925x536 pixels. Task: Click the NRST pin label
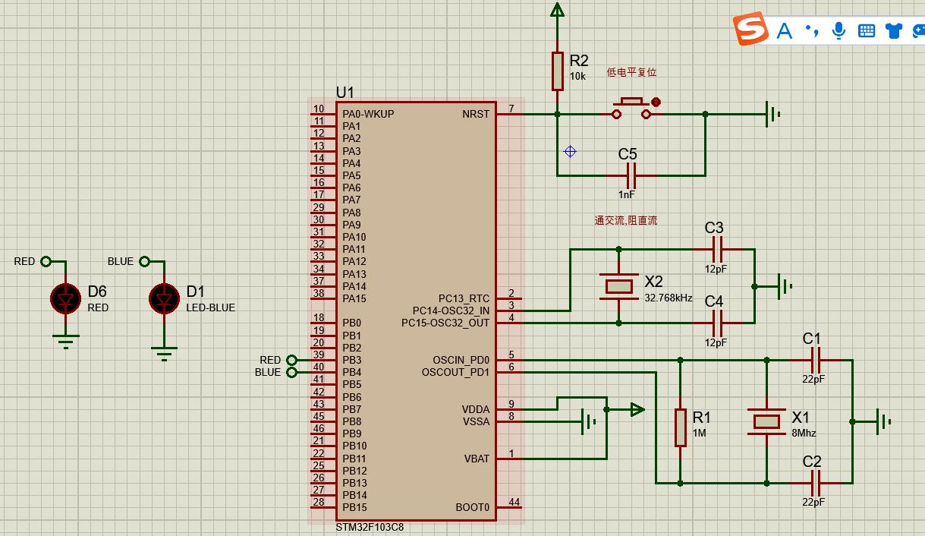point(476,114)
